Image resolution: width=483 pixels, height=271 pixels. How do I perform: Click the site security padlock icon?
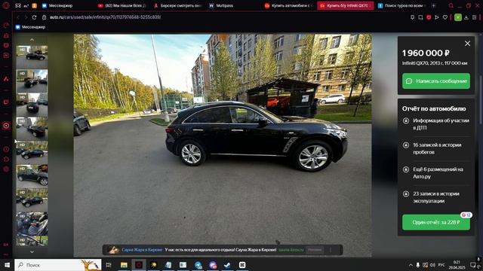point(44,17)
